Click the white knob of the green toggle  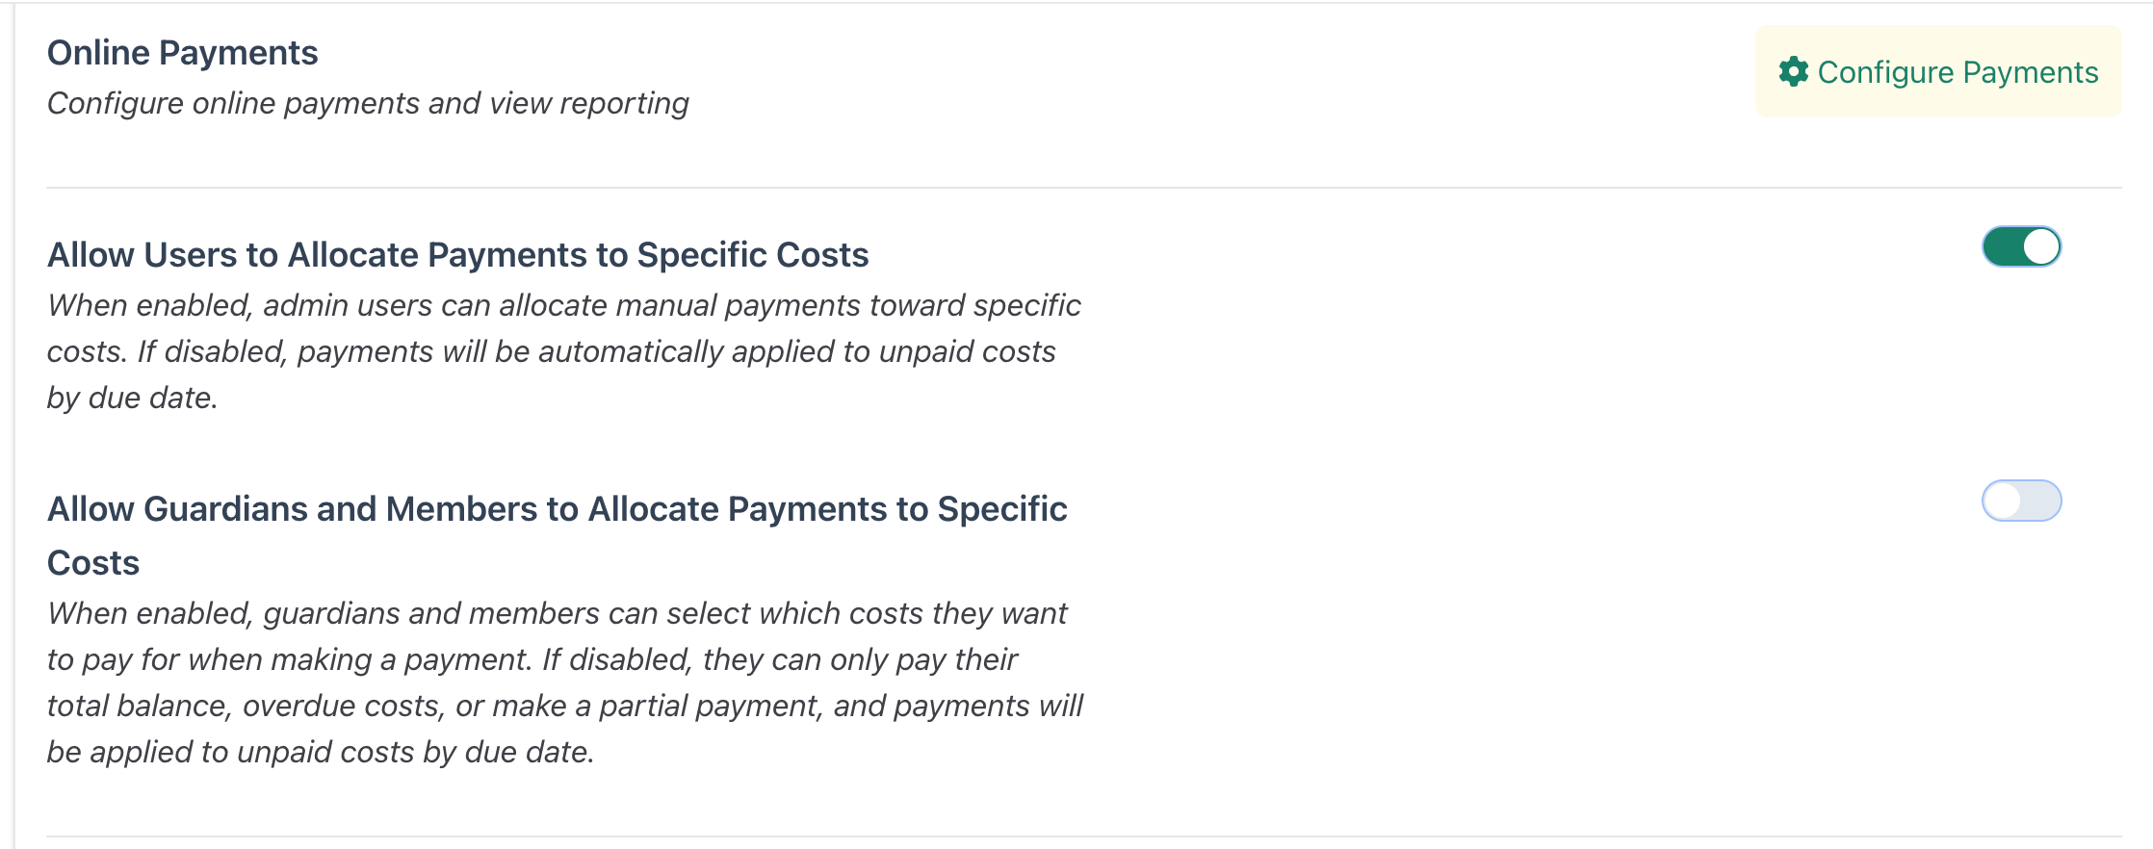(x=2040, y=246)
